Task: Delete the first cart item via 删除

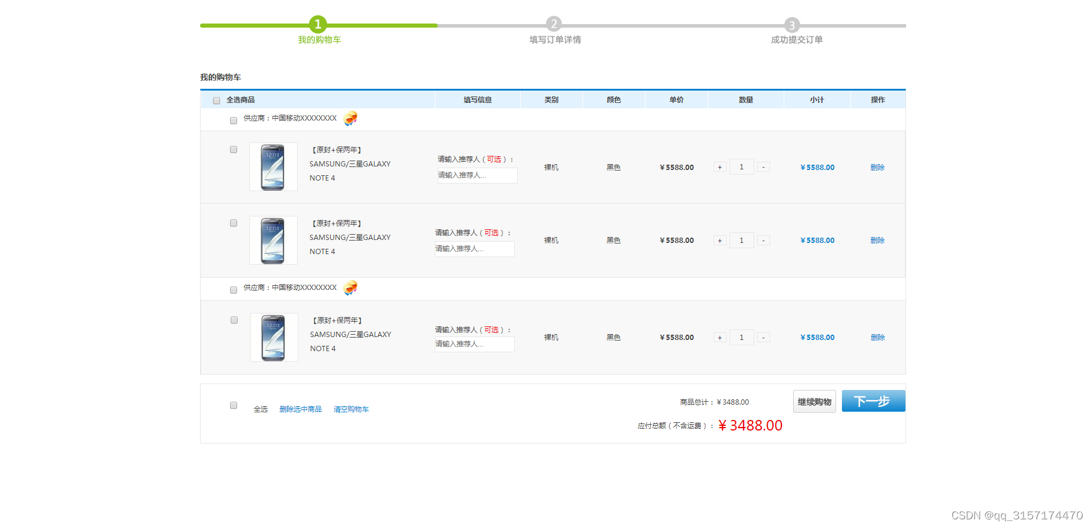Action: click(877, 168)
